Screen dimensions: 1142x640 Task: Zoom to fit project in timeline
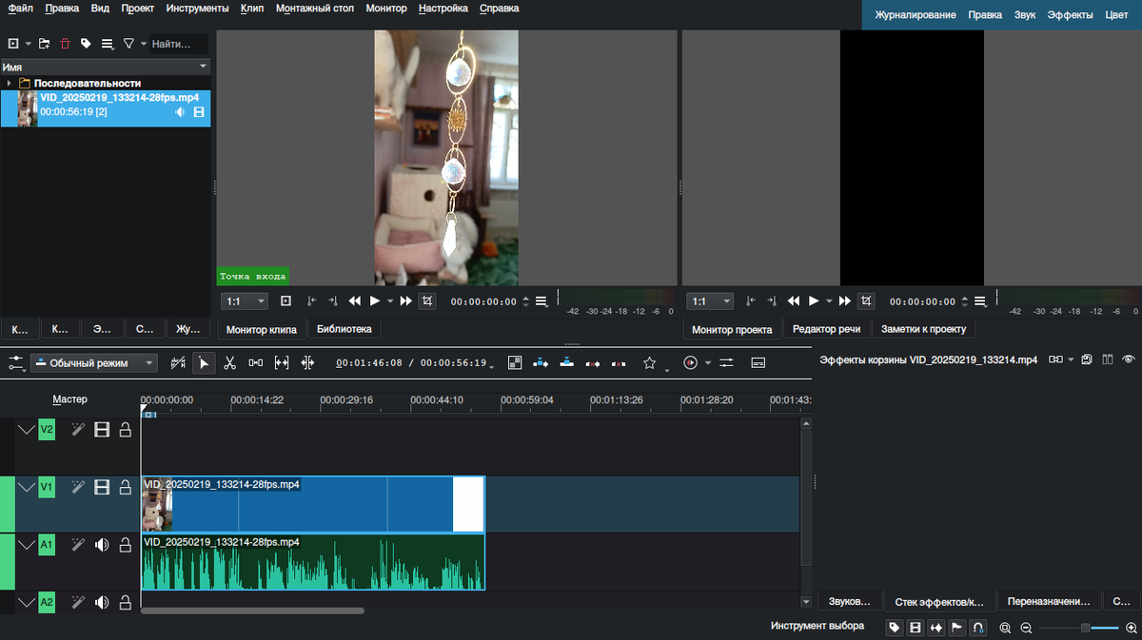(1005, 628)
